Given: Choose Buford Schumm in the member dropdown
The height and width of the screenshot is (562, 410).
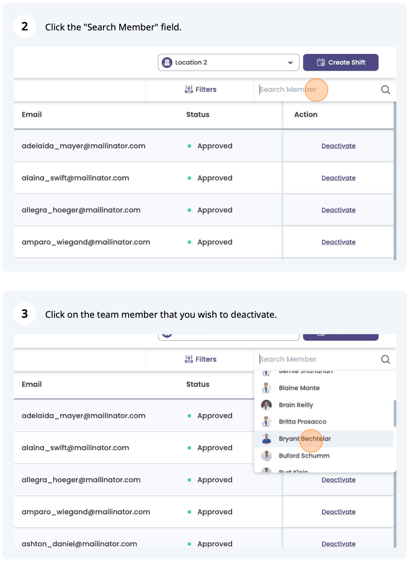Looking at the screenshot, I should click(x=304, y=456).
